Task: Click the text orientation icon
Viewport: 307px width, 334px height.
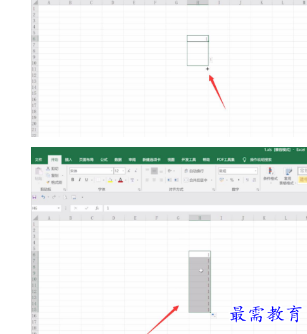Action: point(170,171)
